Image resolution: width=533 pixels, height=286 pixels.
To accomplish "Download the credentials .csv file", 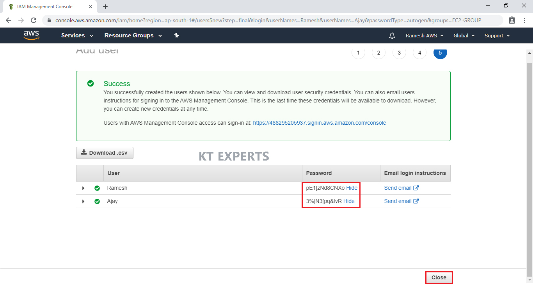I will [x=105, y=153].
